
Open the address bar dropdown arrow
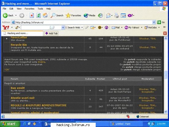154,22
